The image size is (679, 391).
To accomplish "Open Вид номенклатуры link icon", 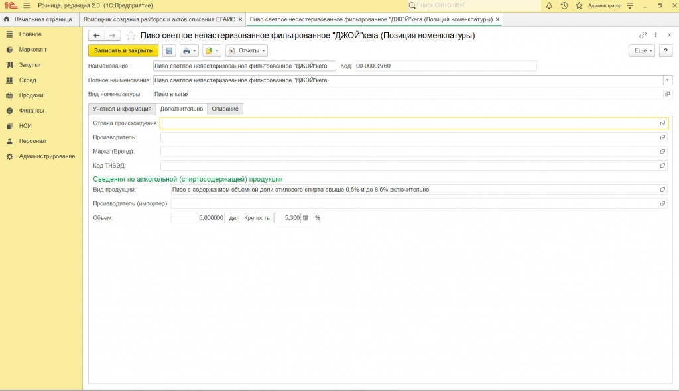I will click(667, 94).
